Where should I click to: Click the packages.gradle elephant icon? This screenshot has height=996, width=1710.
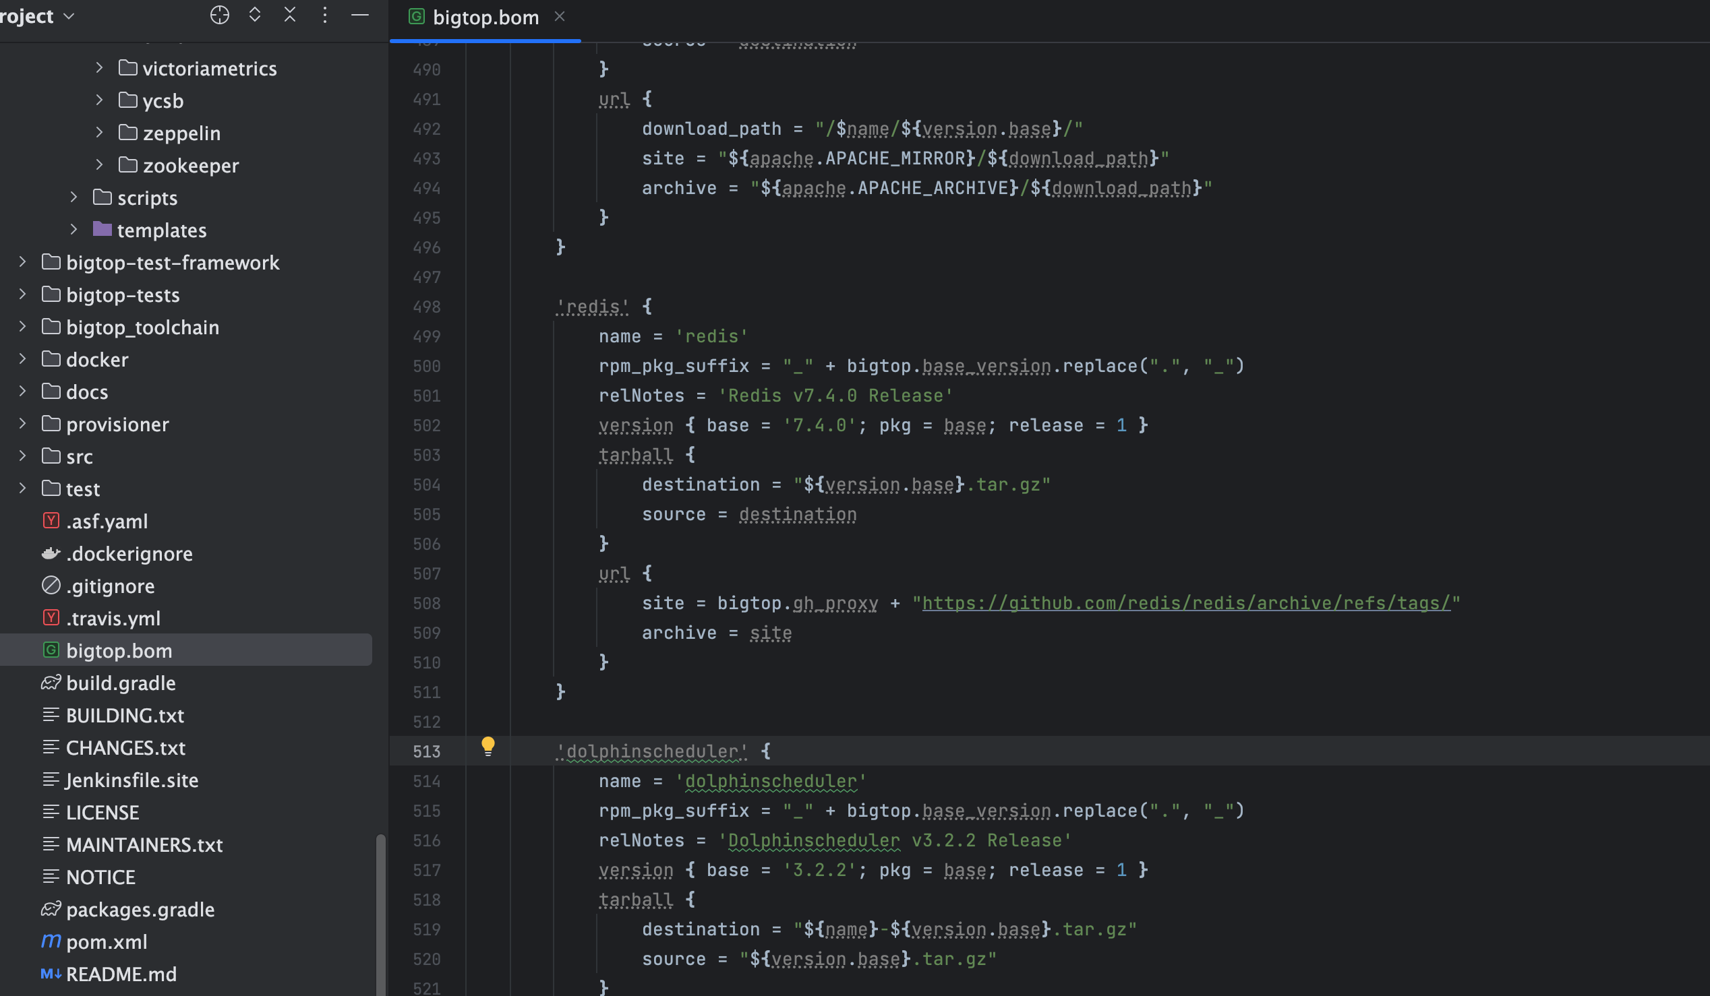(x=51, y=908)
